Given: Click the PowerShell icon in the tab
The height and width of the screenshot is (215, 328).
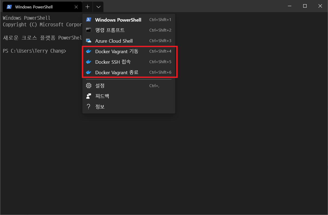Looking at the screenshot, I should tap(9, 7).
